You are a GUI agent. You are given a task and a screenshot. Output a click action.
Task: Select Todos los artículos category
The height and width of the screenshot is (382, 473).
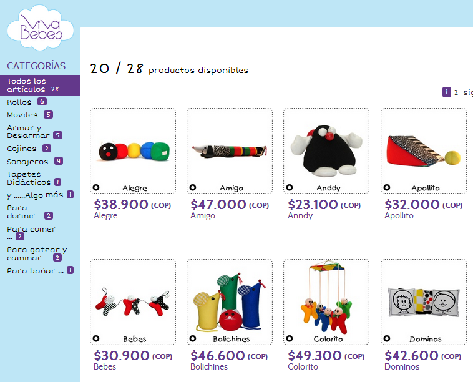coord(40,86)
